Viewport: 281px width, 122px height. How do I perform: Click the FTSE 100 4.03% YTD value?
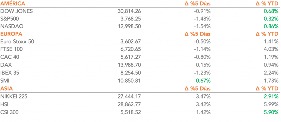click(271, 49)
